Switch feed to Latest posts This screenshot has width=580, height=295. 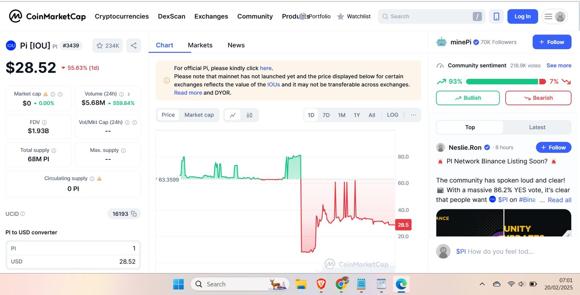537,127
